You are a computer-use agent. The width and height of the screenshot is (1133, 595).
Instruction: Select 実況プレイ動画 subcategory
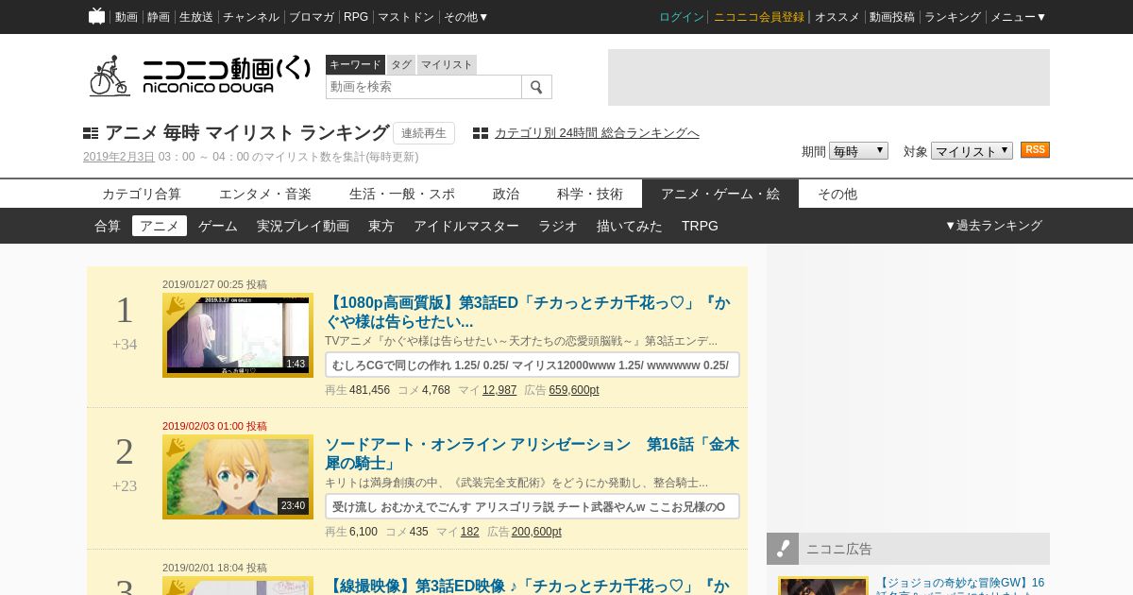coord(303,226)
